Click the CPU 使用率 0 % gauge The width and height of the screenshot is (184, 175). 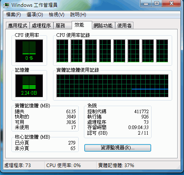click(29, 51)
